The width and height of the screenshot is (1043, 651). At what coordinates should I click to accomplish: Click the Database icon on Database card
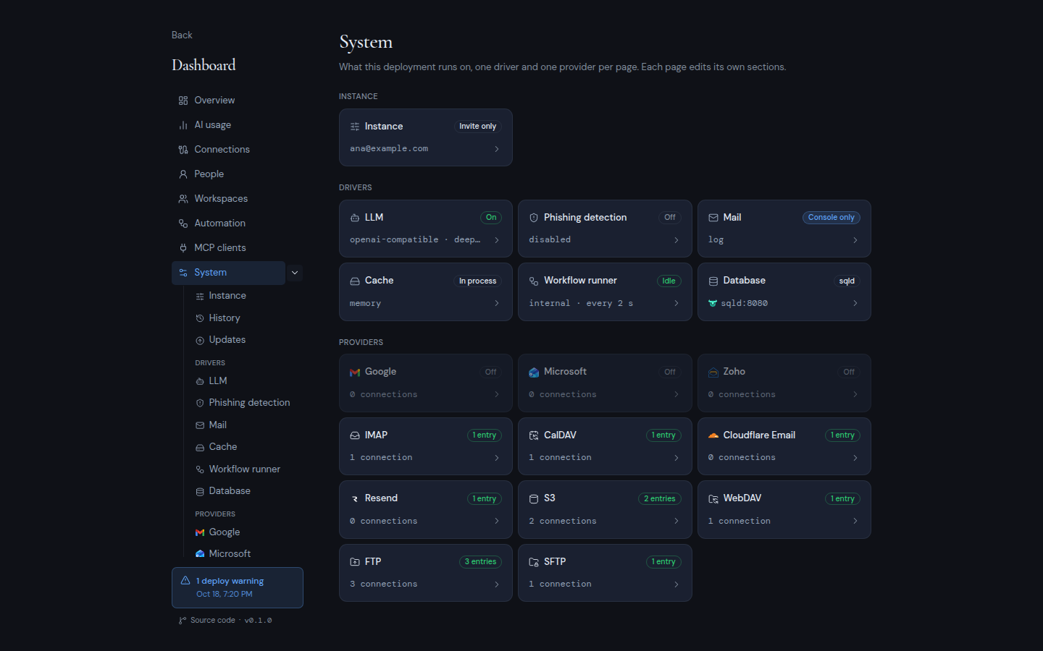click(x=713, y=281)
